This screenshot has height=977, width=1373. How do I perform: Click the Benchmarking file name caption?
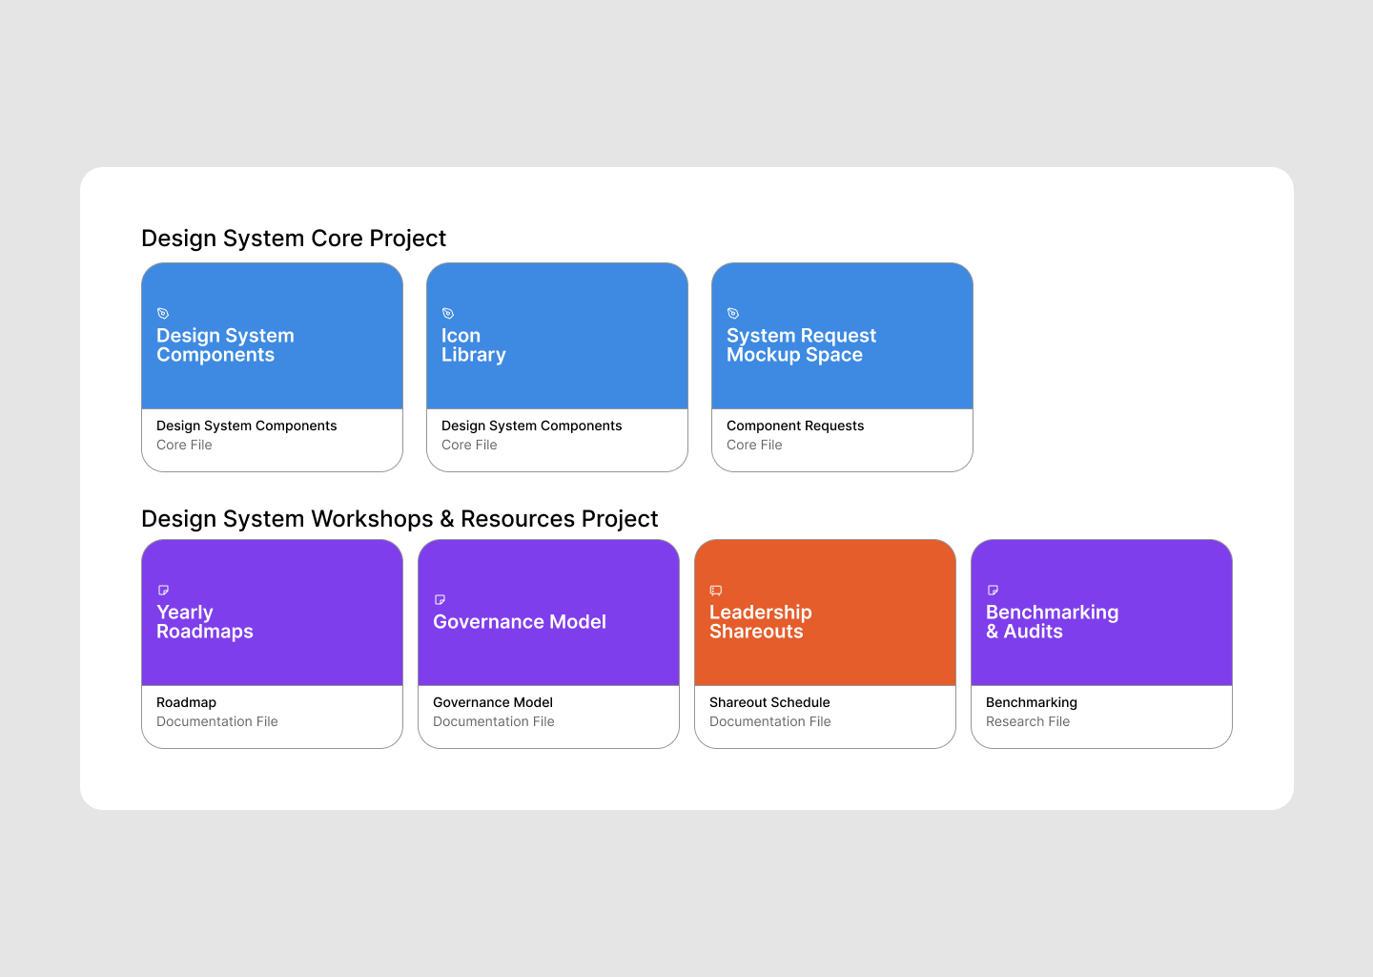coord(1032,702)
